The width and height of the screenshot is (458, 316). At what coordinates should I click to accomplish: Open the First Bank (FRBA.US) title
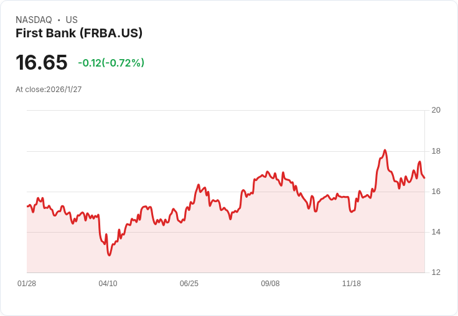tap(79, 33)
